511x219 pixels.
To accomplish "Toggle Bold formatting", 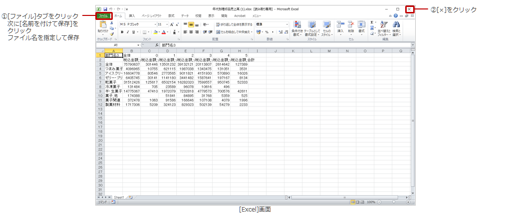I will 122,32.
